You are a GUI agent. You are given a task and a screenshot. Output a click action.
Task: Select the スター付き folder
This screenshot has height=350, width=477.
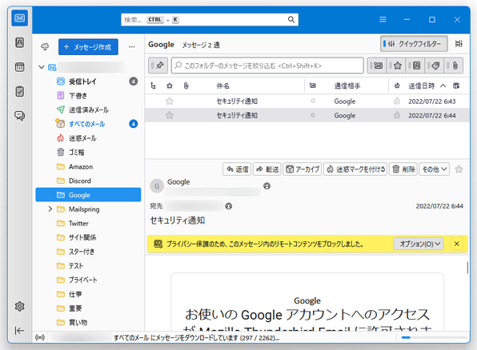tap(88, 252)
